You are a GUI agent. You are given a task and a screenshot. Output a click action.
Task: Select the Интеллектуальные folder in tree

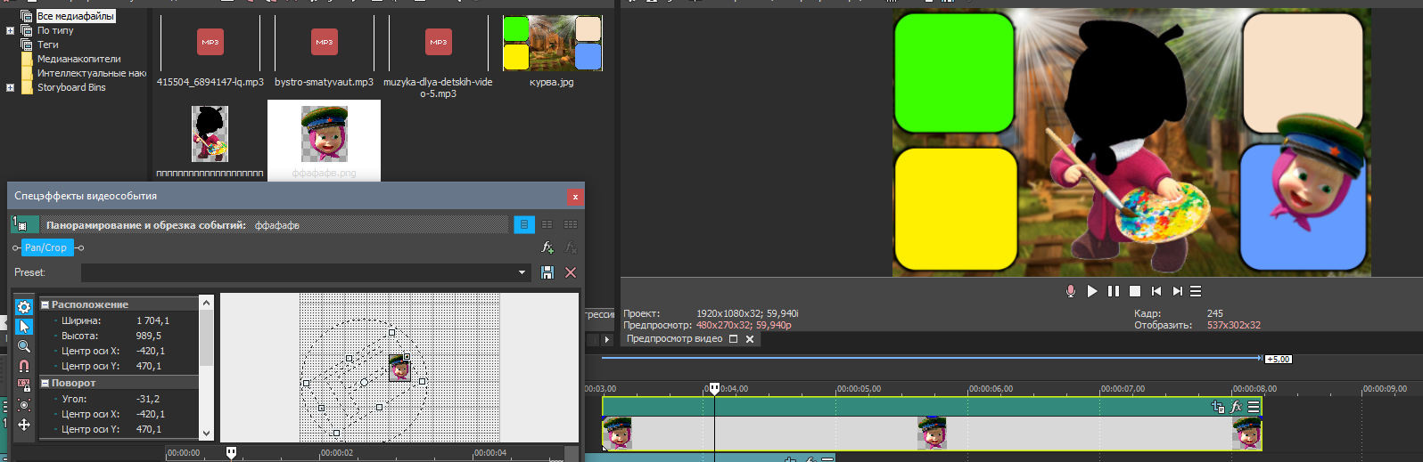pyautogui.click(x=91, y=73)
